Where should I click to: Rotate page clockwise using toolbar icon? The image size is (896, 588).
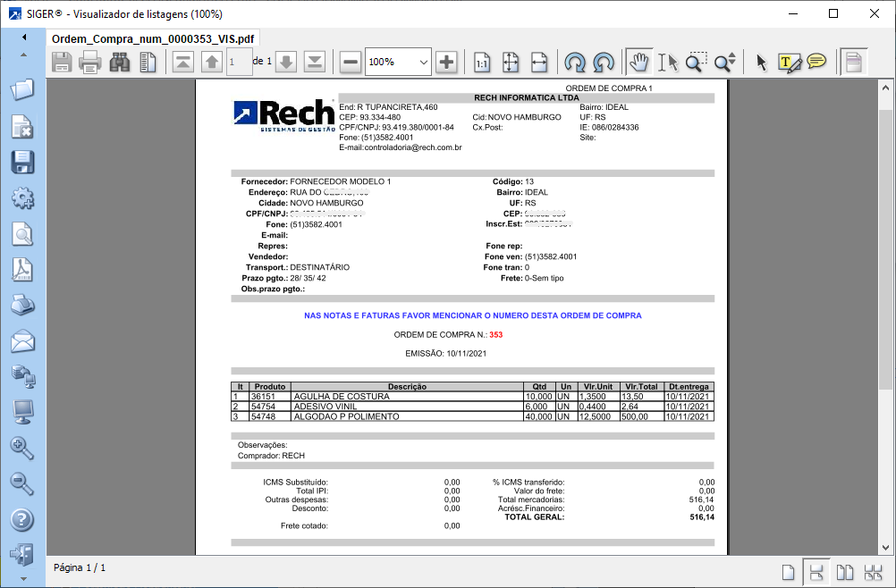[x=575, y=62]
